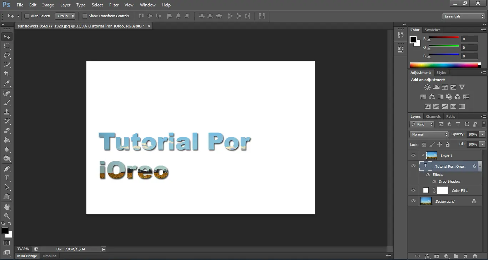
Task: Hide the Color Fill 1 layer
Action: [x=413, y=190]
